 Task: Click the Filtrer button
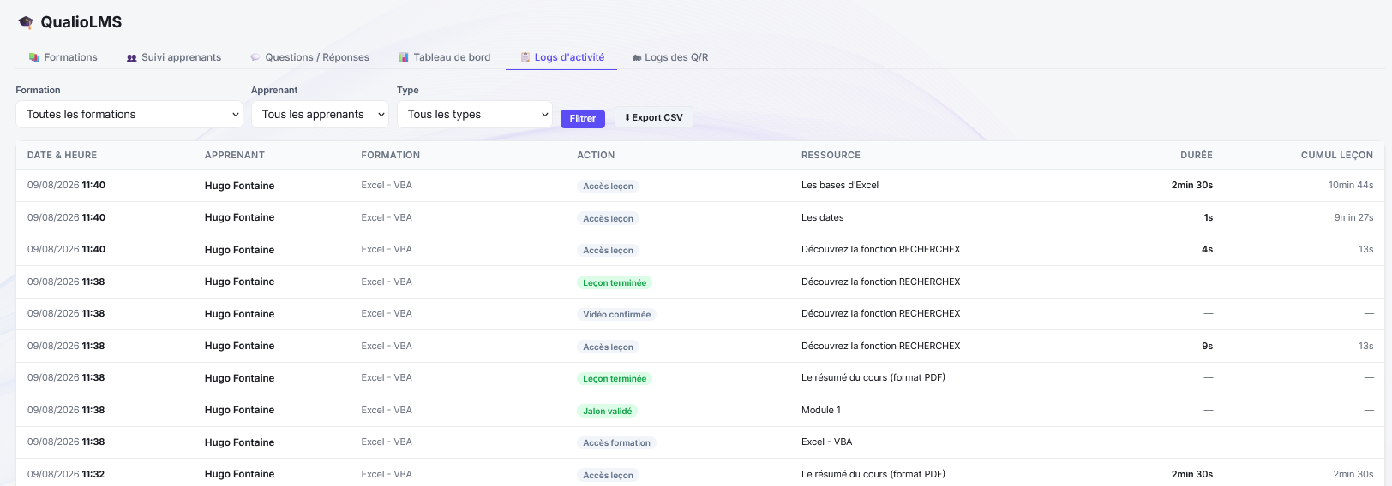pos(583,118)
